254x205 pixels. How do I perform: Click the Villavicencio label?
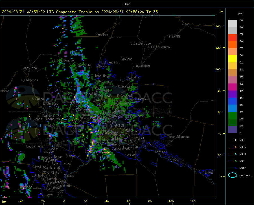[63, 60]
